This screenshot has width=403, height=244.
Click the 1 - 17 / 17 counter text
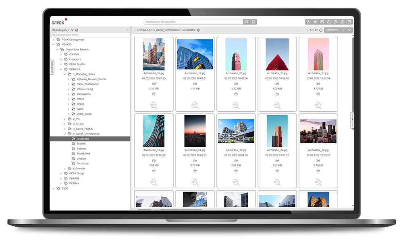pos(312,30)
